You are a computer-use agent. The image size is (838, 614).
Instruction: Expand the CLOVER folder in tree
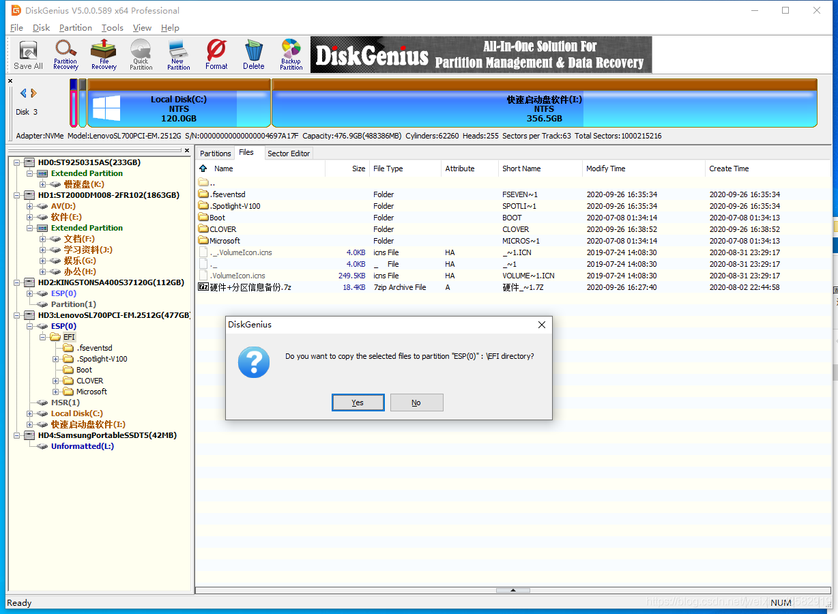(55, 381)
